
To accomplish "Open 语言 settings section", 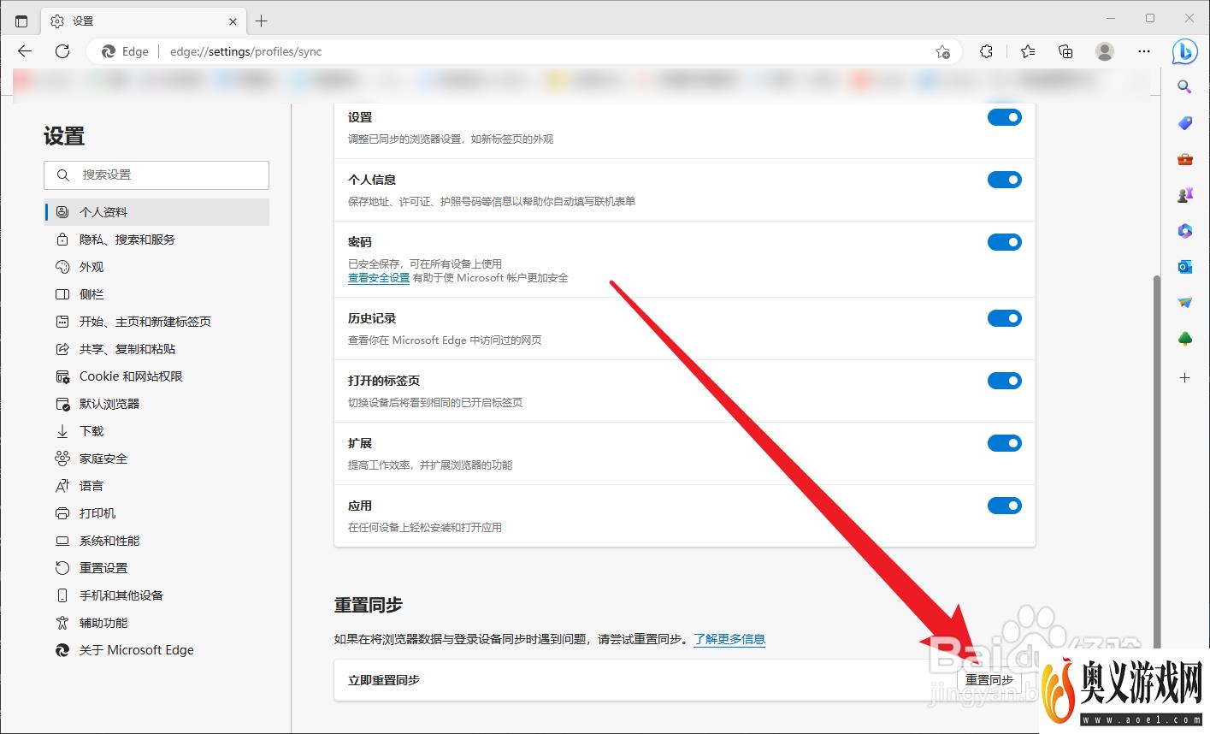I will coord(156,486).
